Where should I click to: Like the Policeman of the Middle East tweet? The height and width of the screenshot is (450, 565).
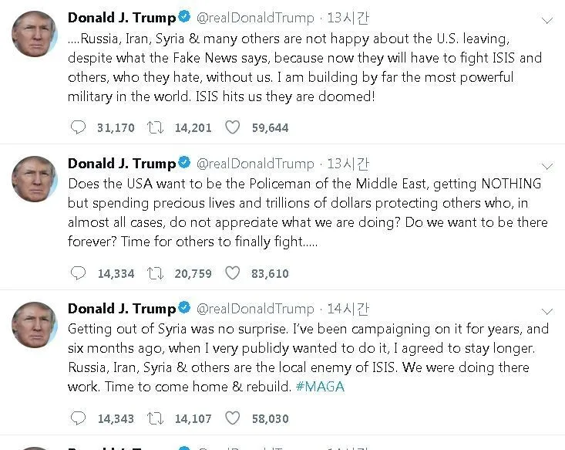coord(232,272)
